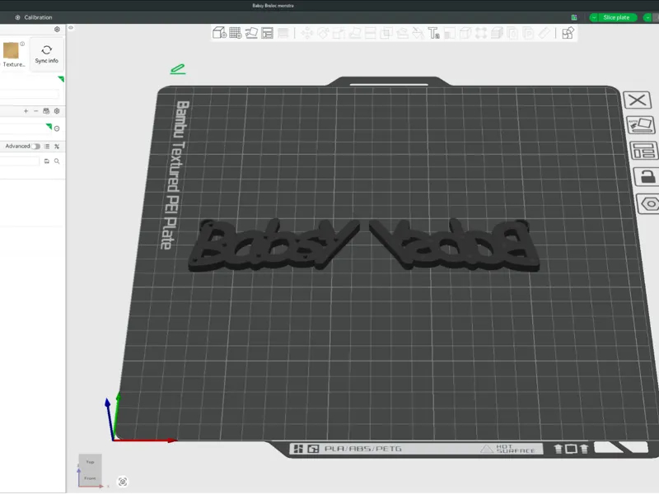The width and height of the screenshot is (659, 494).
Task: Expand the Slice plate dropdown arrow
Action: point(594,17)
